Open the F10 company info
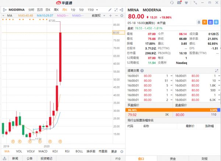This screenshot has width=221, height=161. [x=118, y=158]
